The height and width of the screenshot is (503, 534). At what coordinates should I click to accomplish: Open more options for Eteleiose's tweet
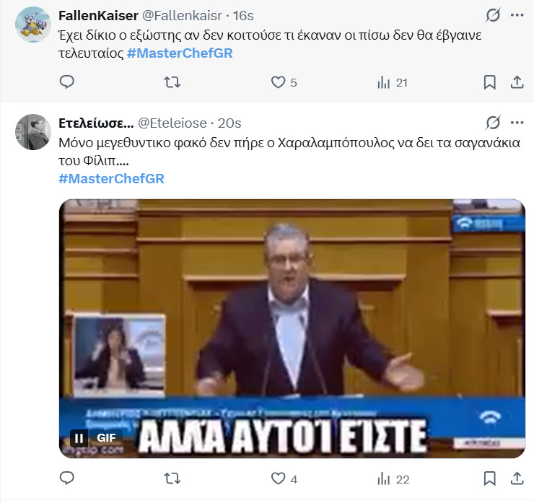tap(517, 123)
